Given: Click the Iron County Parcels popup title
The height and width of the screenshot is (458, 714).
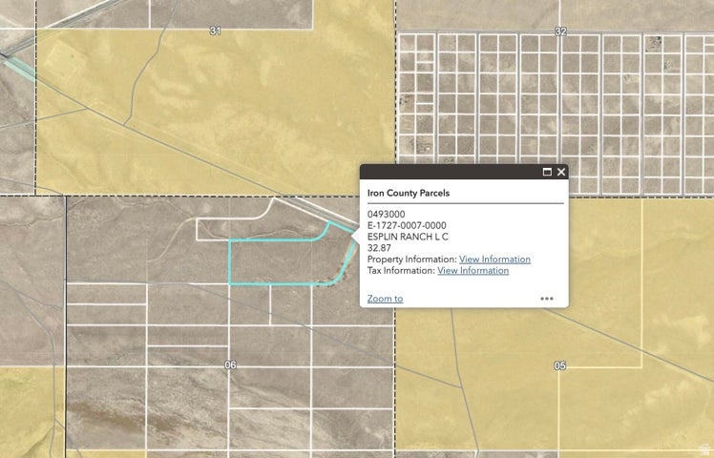Looking at the screenshot, I should (x=408, y=193).
